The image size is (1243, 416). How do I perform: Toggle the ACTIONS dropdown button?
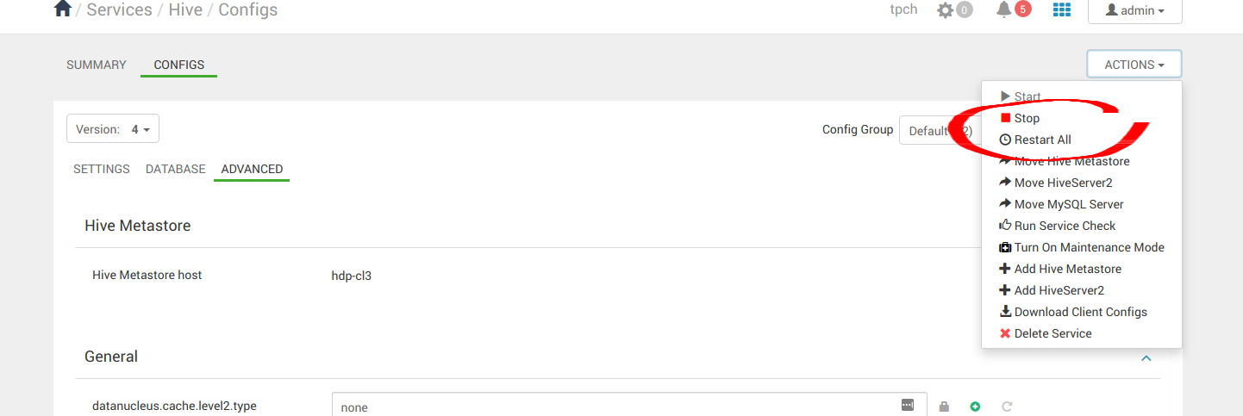(1134, 65)
